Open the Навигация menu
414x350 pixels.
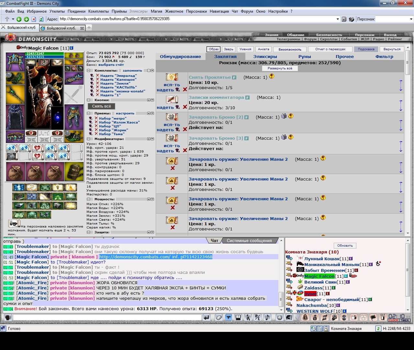click(219, 11)
